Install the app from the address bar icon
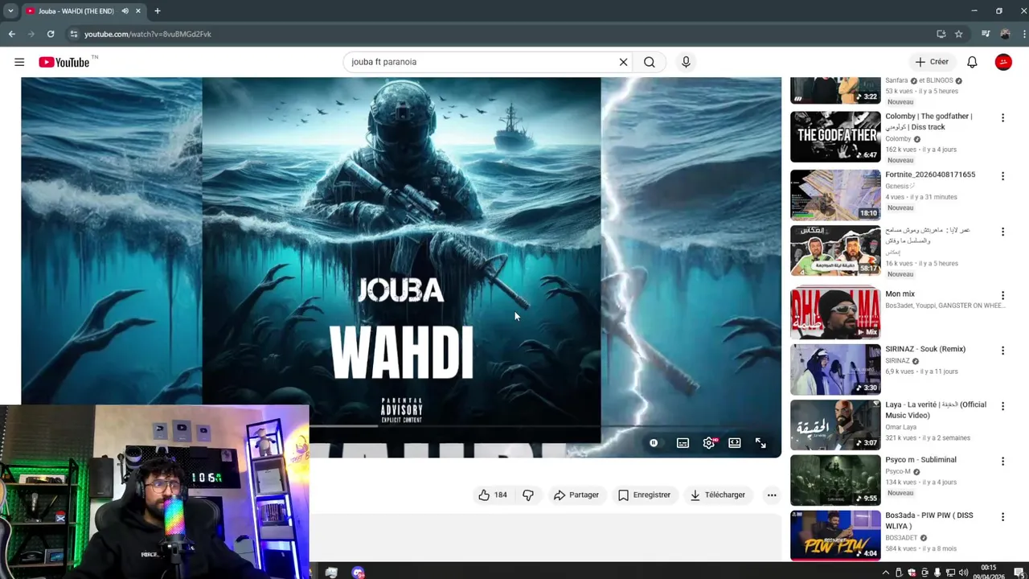The width and height of the screenshot is (1029, 579). 941,34
